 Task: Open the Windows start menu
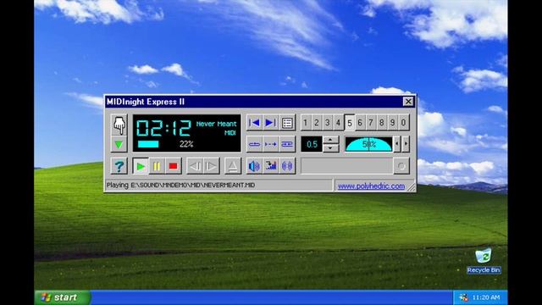[63, 297]
